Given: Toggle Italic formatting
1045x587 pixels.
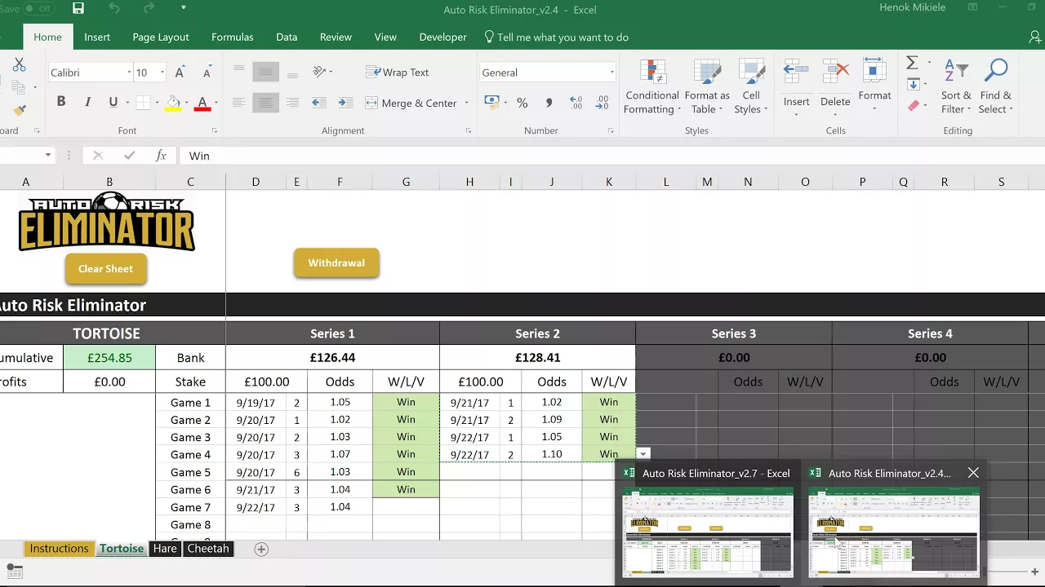Looking at the screenshot, I should point(87,102).
